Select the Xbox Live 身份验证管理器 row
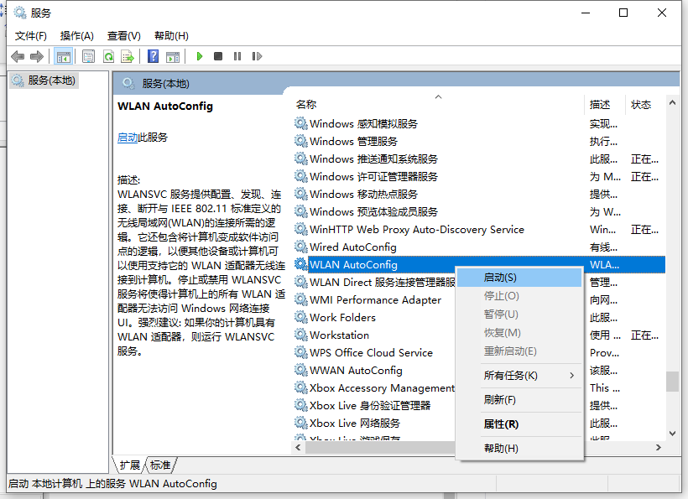The height and width of the screenshot is (499, 688). [374, 406]
